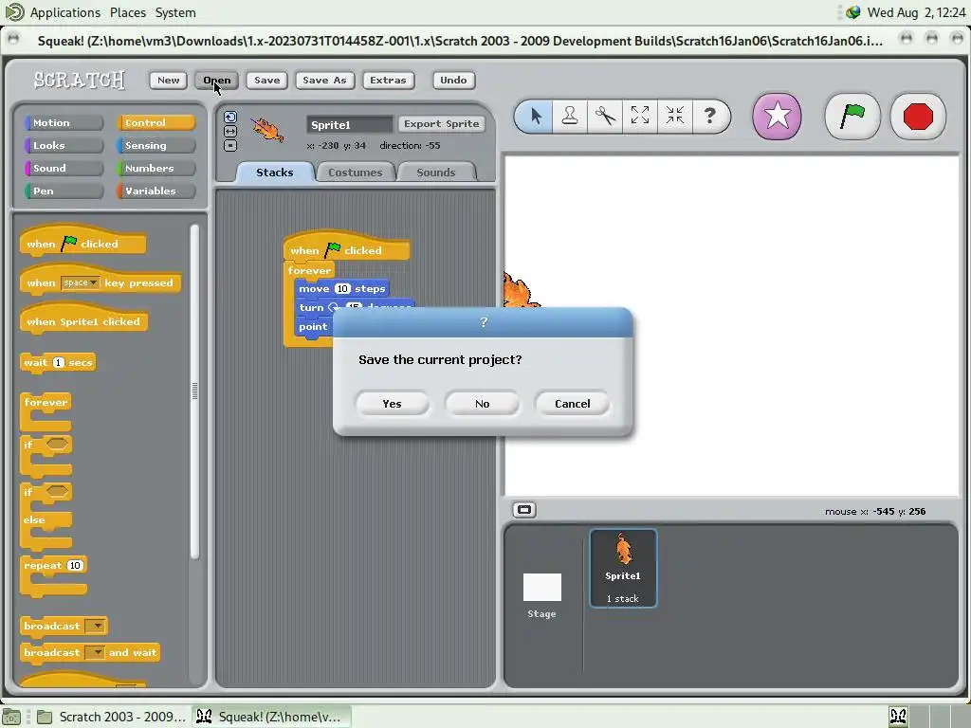Screen dimensions: 971x728
Task: Select the shrink sprite tool
Action: pos(674,116)
